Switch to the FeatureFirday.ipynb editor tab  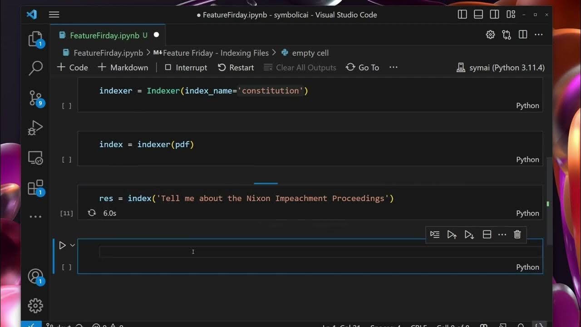tap(105, 35)
